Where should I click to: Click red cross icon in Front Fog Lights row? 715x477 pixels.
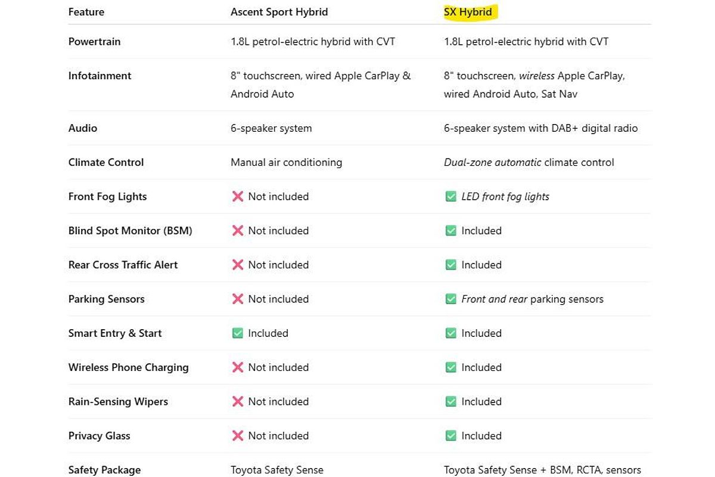[237, 197]
